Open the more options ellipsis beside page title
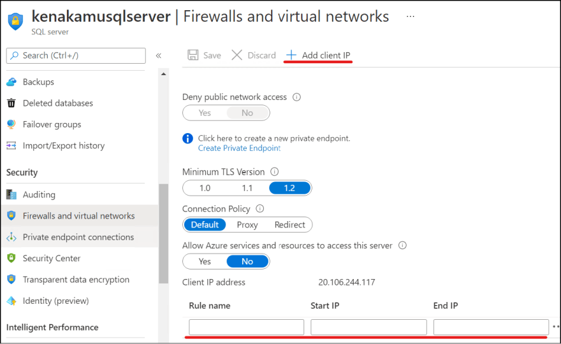 411,17
